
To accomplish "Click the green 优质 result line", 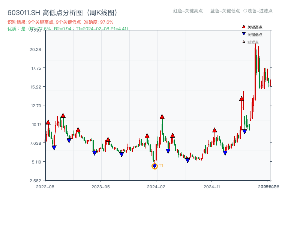I will pyautogui.click(x=68, y=29).
